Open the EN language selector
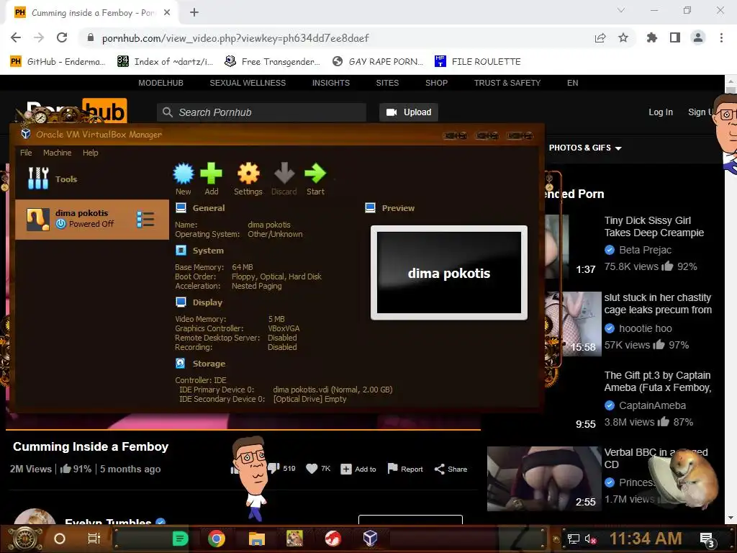The image size is (737, 553). pos(572,83)
